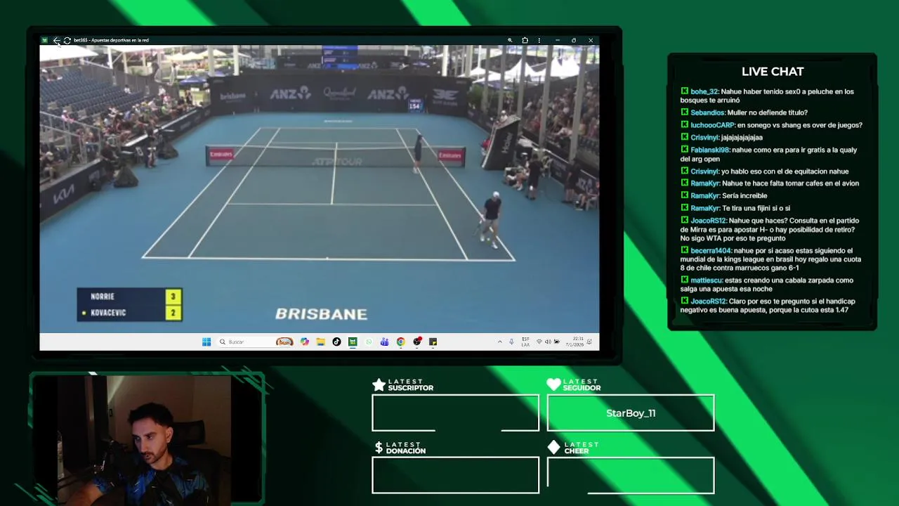This screenshot has width=899, height=506.
Task: Open the notifications bell in taskbar
Action: (x=589, y=342)
